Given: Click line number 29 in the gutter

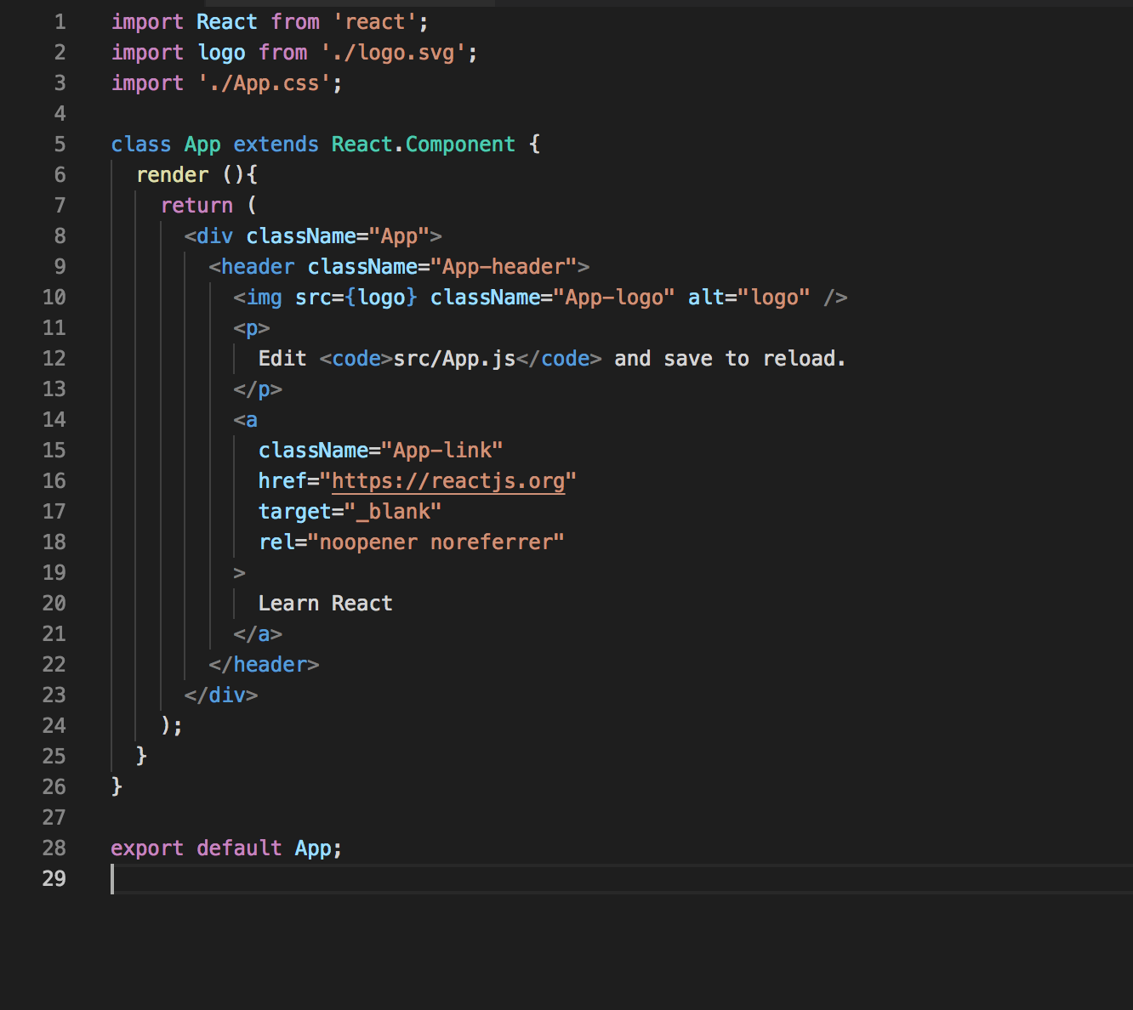Looking at the screenshot, I should (x=54, y=879).
